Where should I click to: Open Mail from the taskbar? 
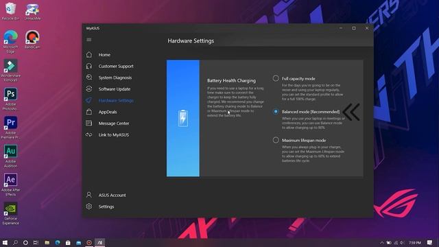click(x=78, y=242)
